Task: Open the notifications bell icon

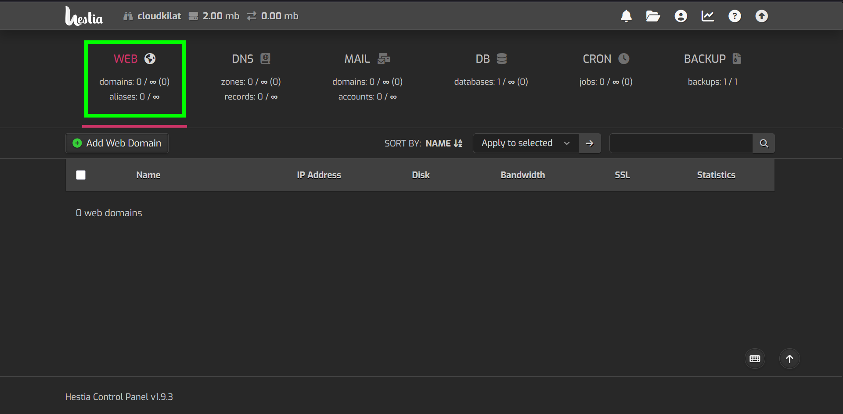Action: [626, 16]
